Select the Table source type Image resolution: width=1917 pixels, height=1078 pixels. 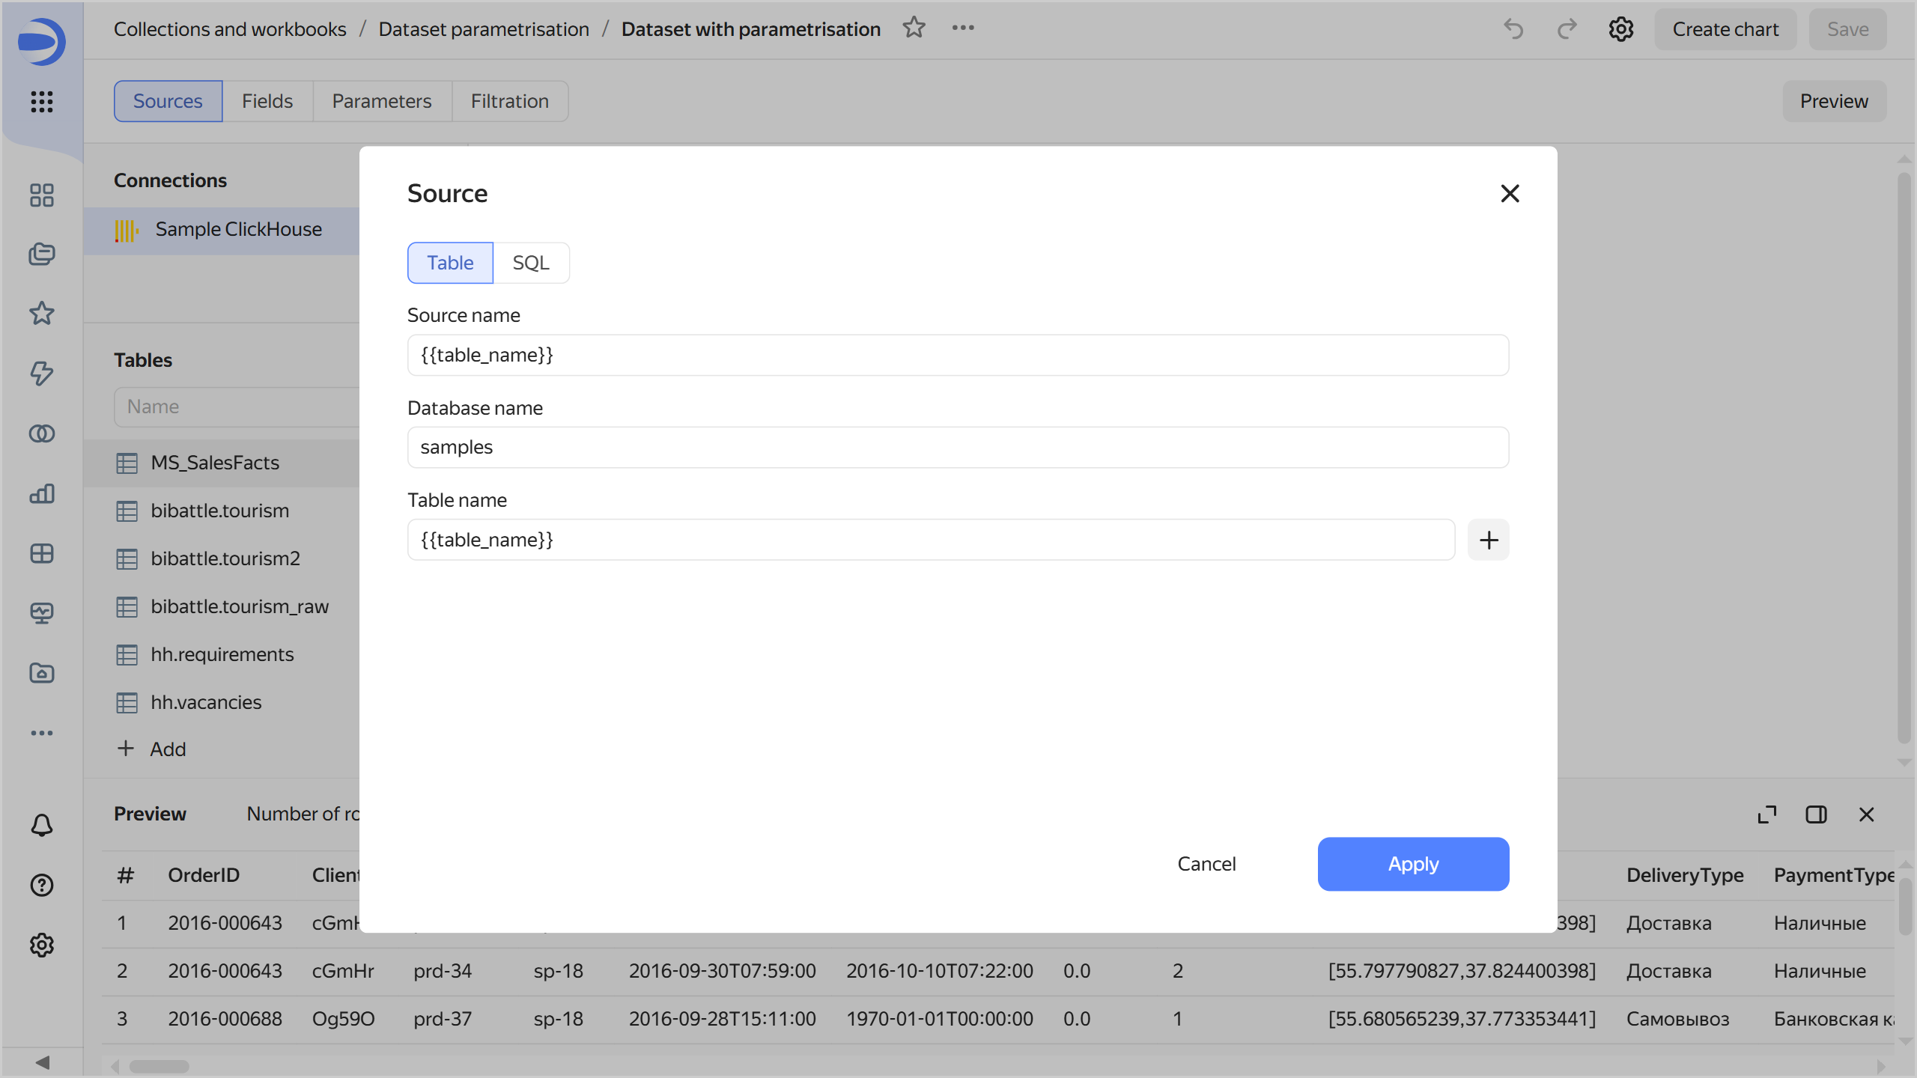coord(450,263)
